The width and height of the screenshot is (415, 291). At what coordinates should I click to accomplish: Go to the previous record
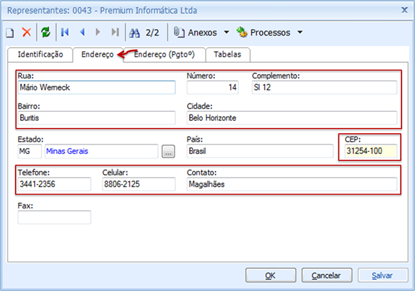(x=82, y=32)
